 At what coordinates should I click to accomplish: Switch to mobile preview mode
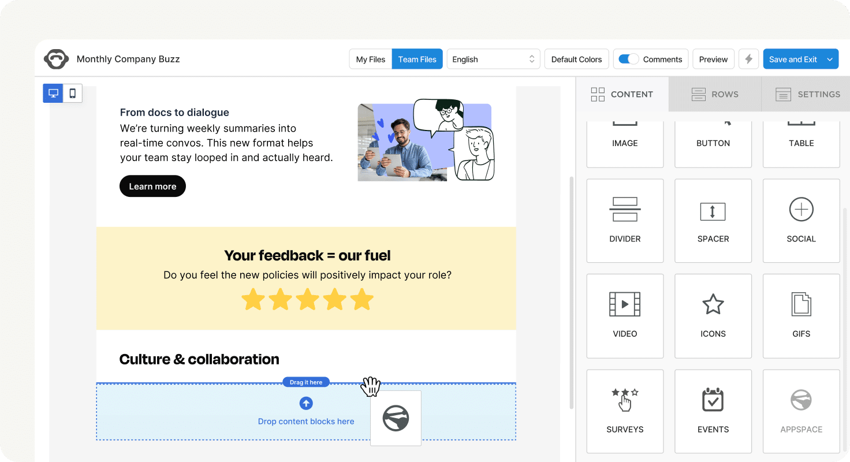point(72,92)
